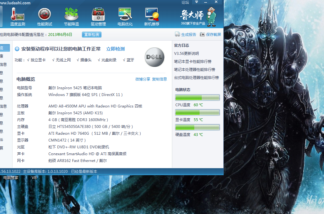The width and height of the screenshot is (324, 214).
Task: Click the Conexant SmartAudio HD entry
Action: 88,154
